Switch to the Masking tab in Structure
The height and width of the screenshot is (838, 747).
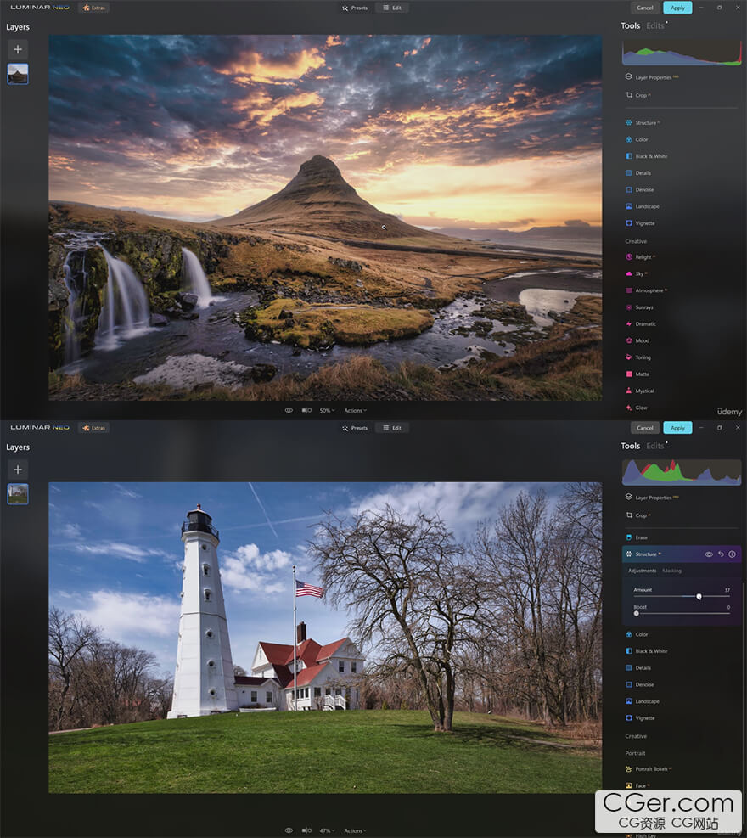(x=671, y=571)
